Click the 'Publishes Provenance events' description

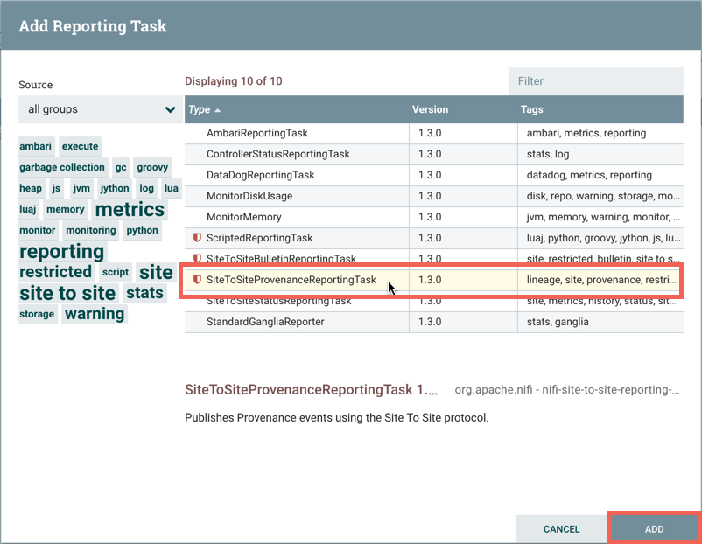(337, 417)
